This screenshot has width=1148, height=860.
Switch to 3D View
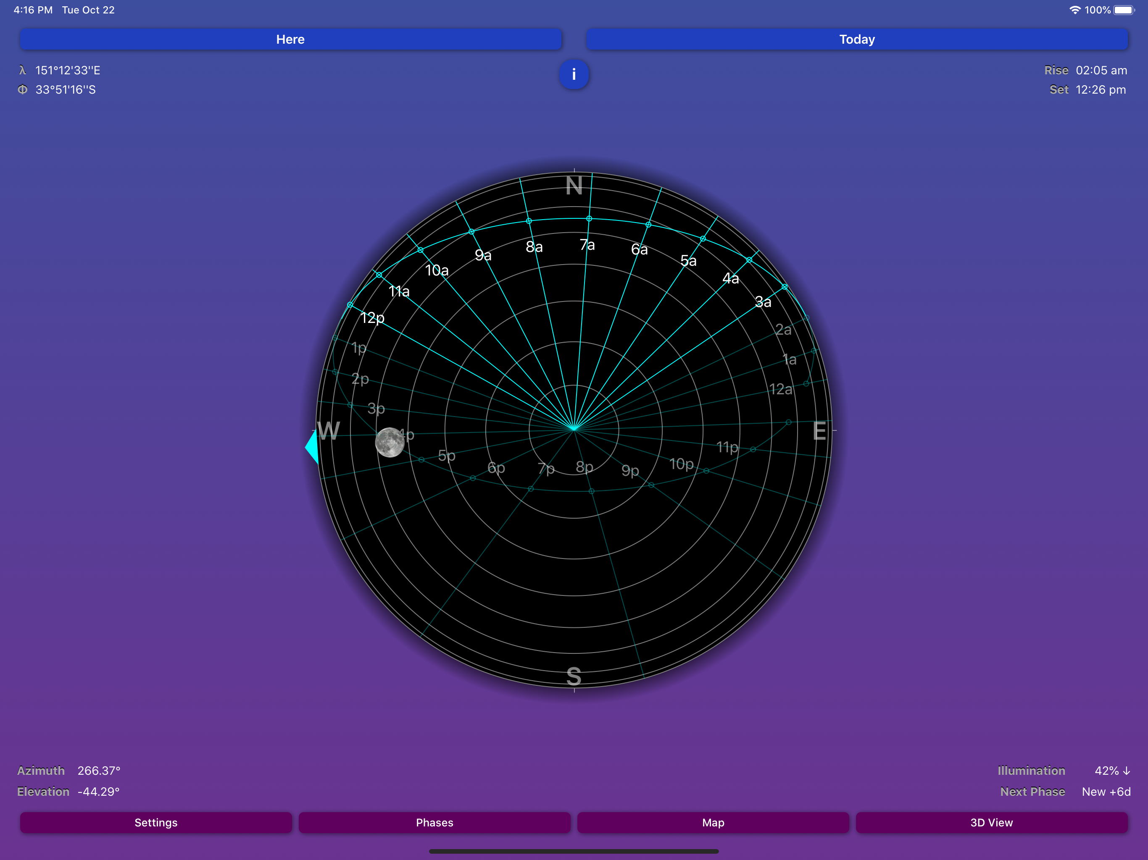click(992, 823)
